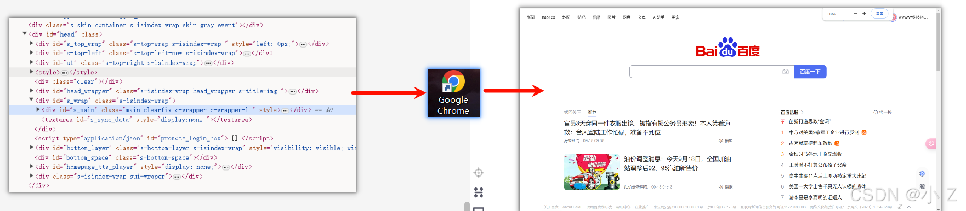The width and height of the screenshot is (966, 211).
Task: Open the 油价调整消息 news headline
Action: (678, 163)
